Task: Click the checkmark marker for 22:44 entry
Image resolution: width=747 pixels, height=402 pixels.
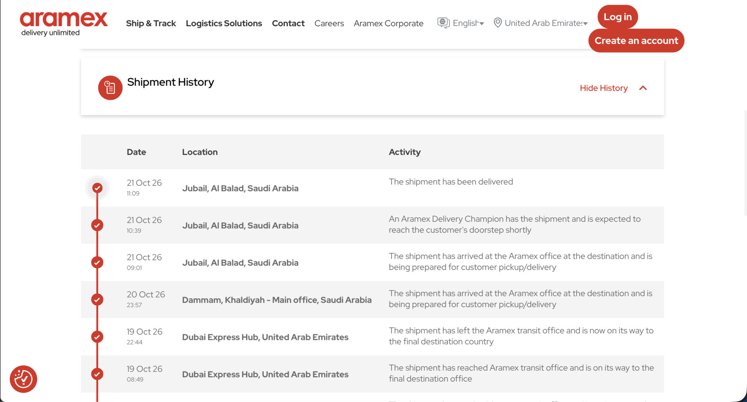Action: point(97,337)
